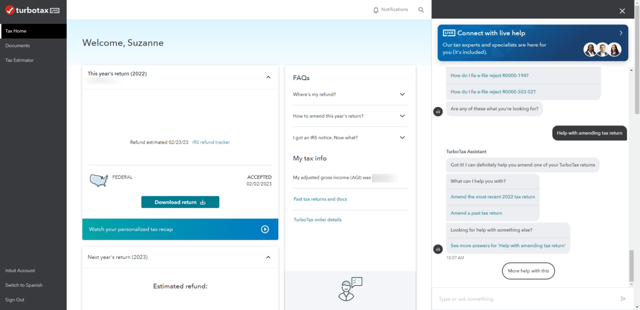
Task: Collapse This year's return (2022) section
Action: click(x=268, y=77)
